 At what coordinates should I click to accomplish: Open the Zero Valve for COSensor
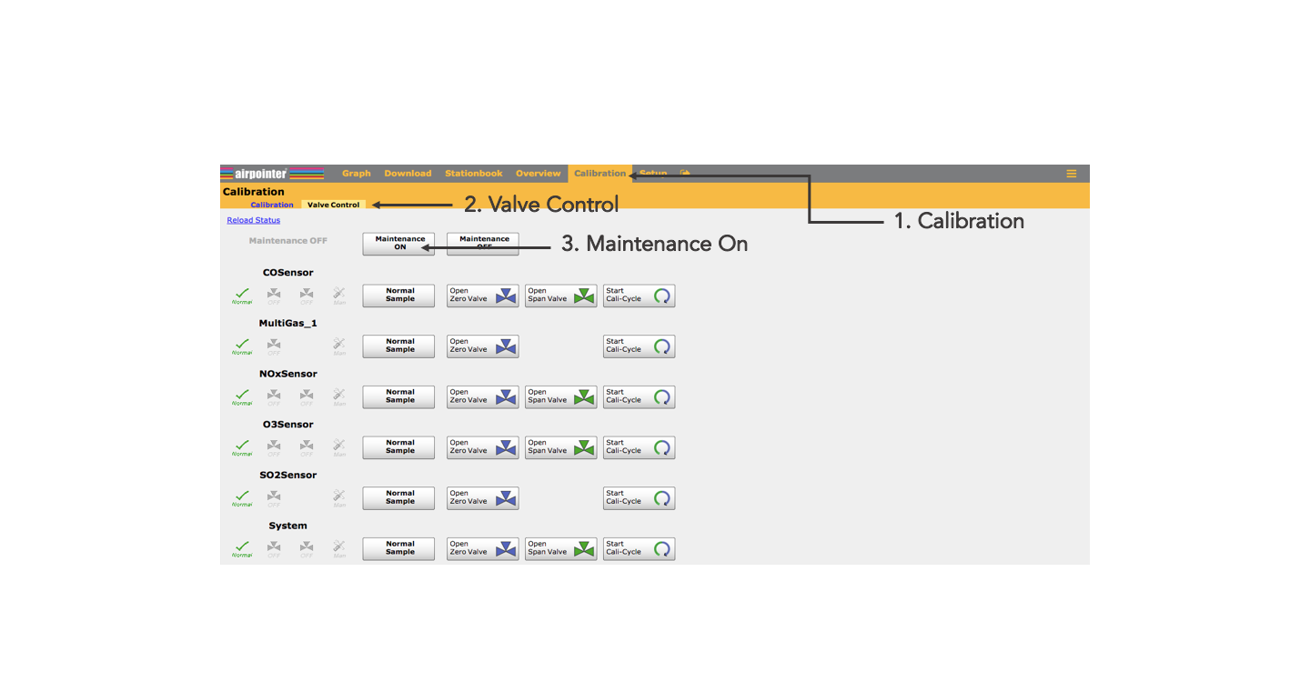482,296
